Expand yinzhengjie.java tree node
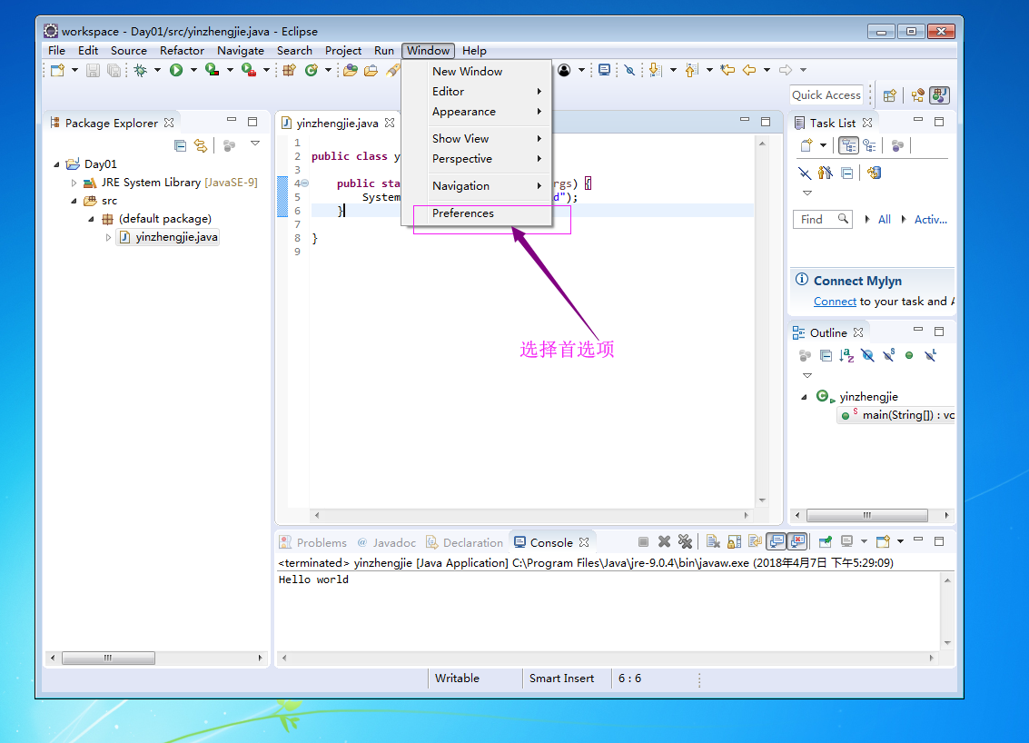Screen dimensions: 1029x743 pos(108,238)
